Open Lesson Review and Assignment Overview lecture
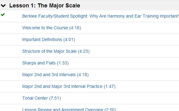The height and width of the screenshot is (111, 179). point(69,109)
